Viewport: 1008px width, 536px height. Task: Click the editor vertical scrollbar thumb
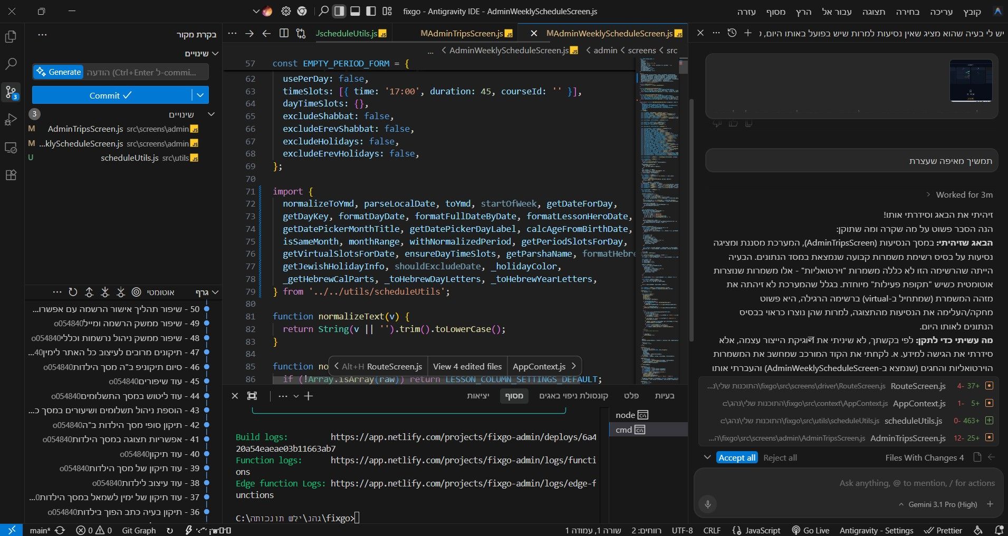684,66
